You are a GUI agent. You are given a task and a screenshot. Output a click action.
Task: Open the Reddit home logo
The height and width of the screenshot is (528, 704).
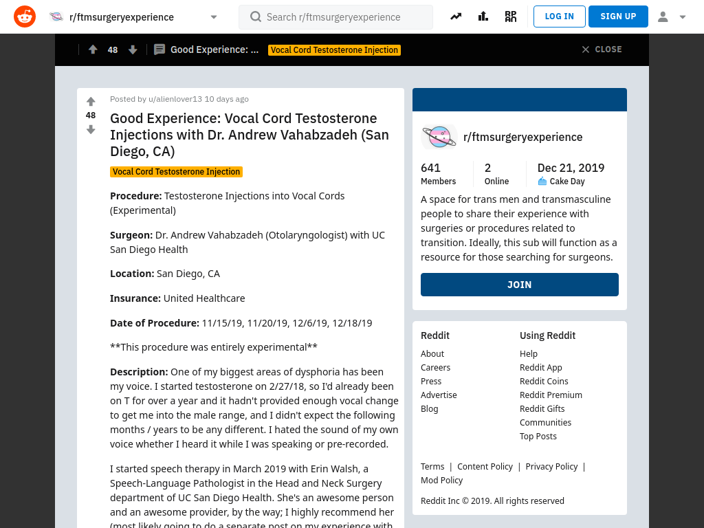tap(25, 16)
